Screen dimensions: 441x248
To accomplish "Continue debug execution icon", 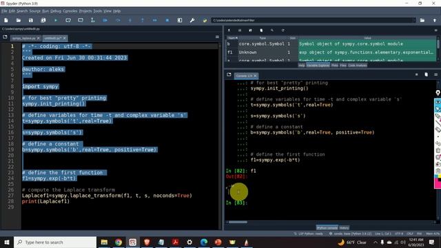I will click(154, 20).
